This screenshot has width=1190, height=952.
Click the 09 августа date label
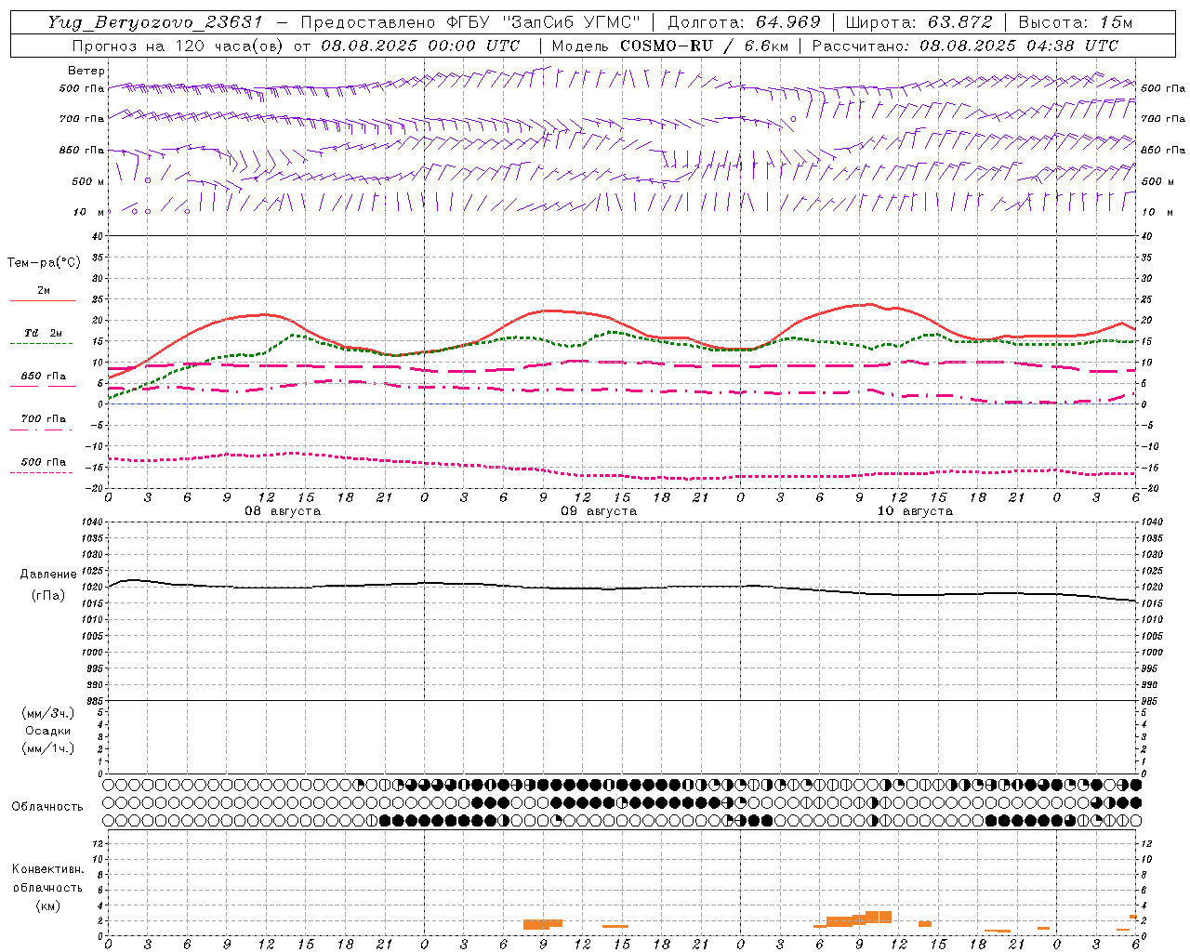pyautogui.click(x=599, y=511)
